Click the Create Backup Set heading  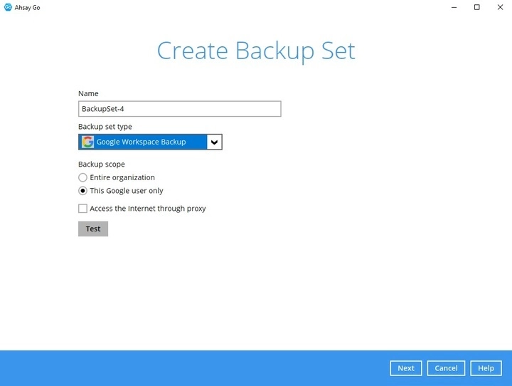pyautogui.click(x=256, y=51)
